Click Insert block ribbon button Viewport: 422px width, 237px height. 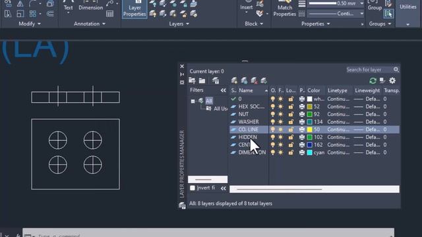pos(246,7)
